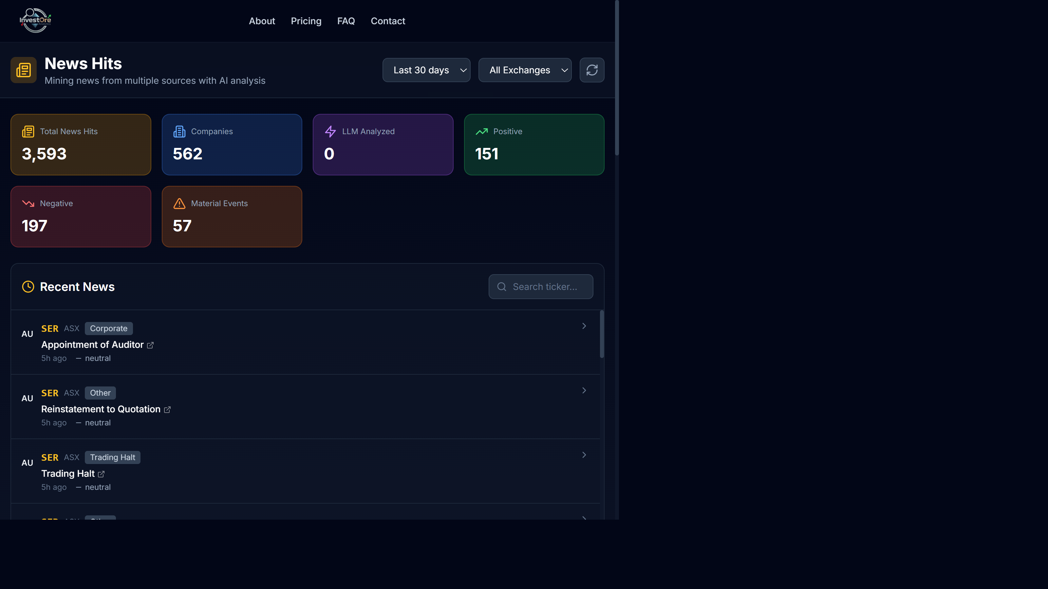
Task: Click the refresh icon button
Action: coord(591,70)
